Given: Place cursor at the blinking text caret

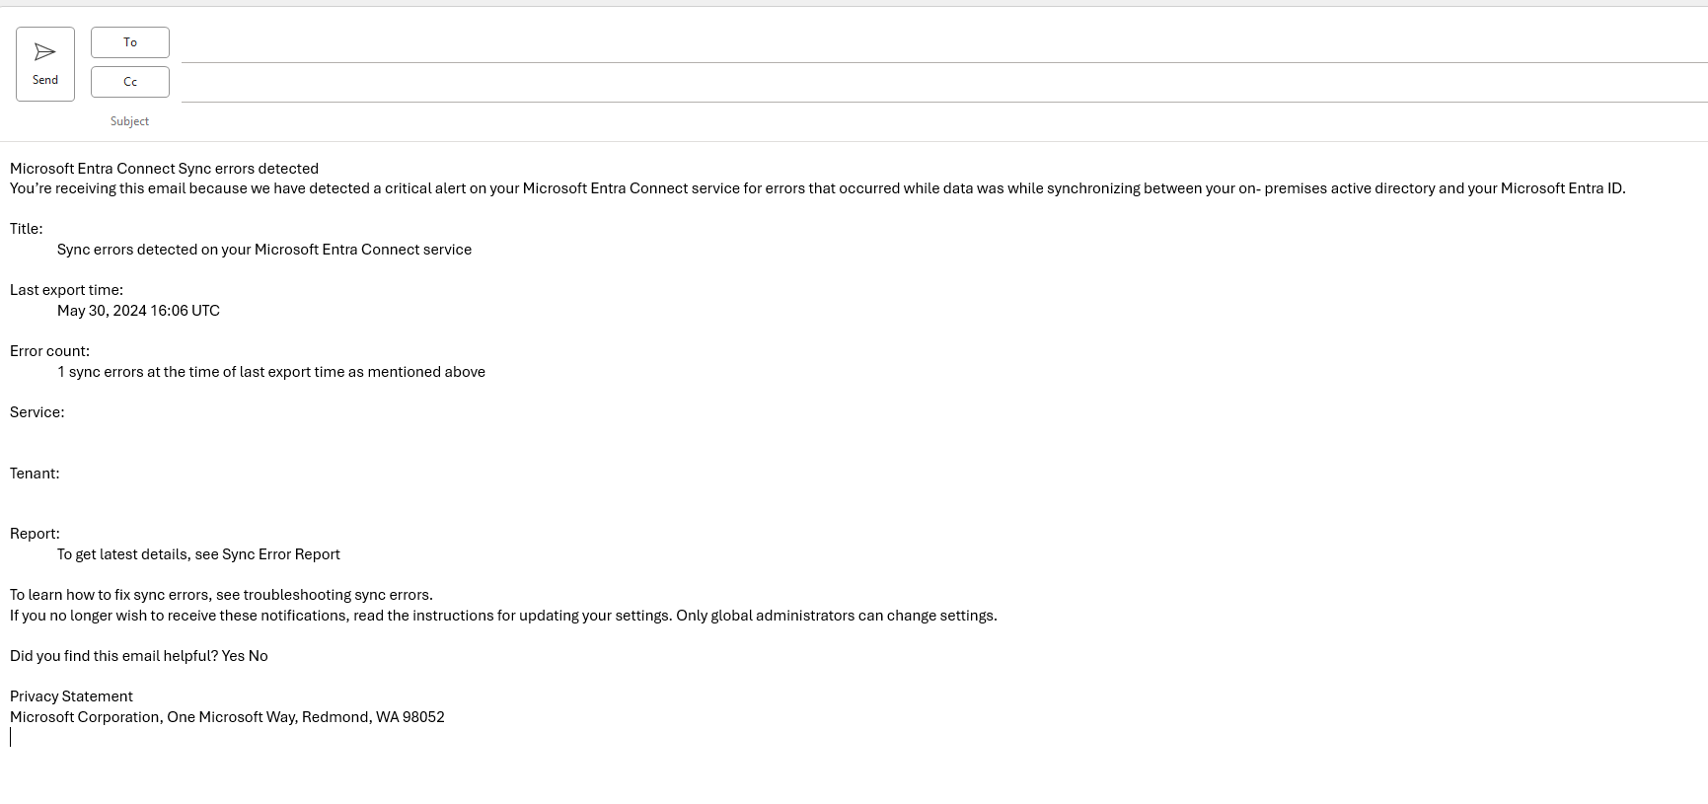Looking at the screenshot, I should (12, 737).
